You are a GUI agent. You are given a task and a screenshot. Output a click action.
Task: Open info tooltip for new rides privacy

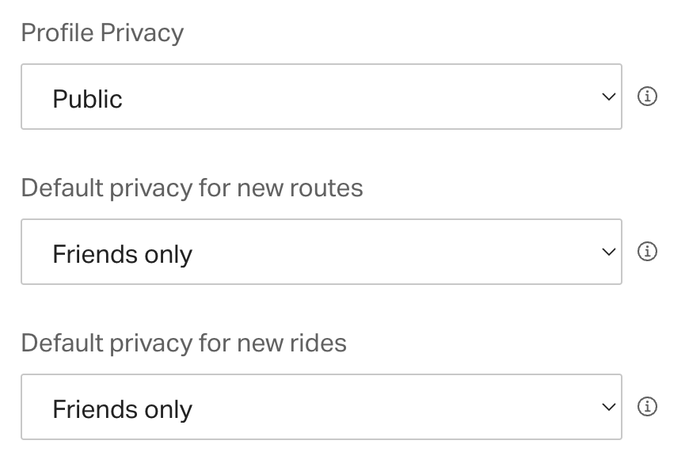(x=647, y=406)
